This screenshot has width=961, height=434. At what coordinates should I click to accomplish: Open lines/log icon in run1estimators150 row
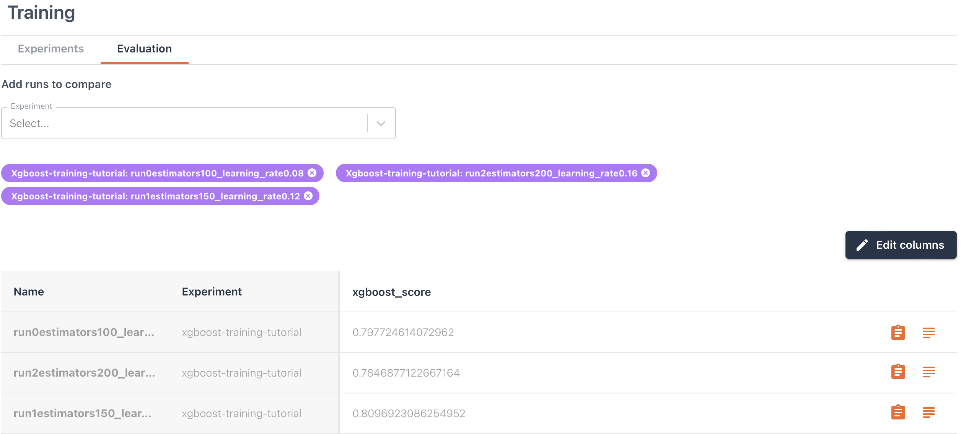(x=928, y=413)
